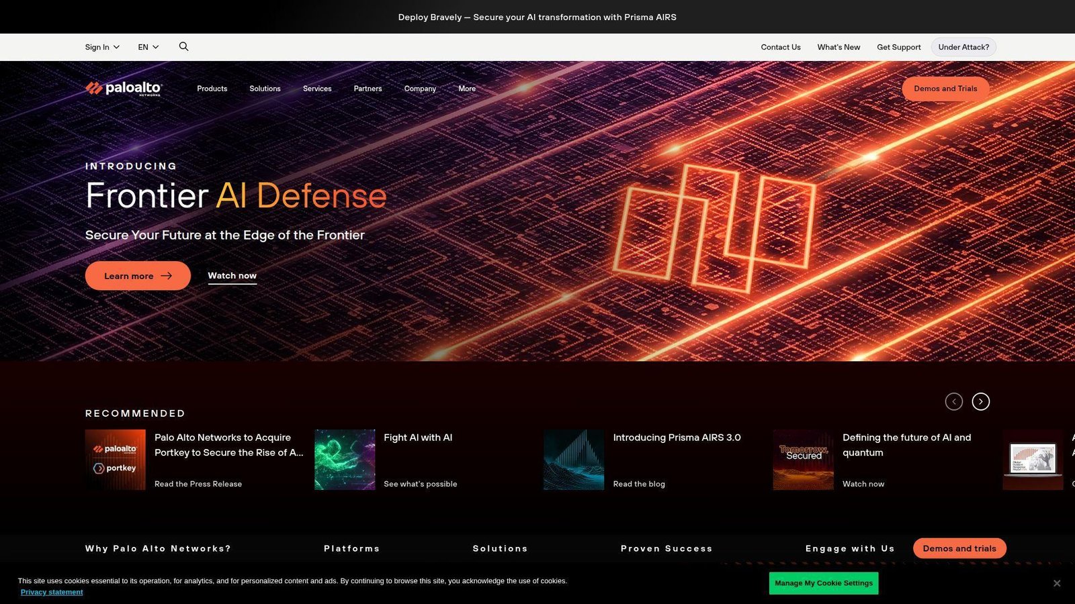Click the search magnifier icon
Image resolution: width=1075 pixels, height=604 pixels.
(x=183, y=46)
